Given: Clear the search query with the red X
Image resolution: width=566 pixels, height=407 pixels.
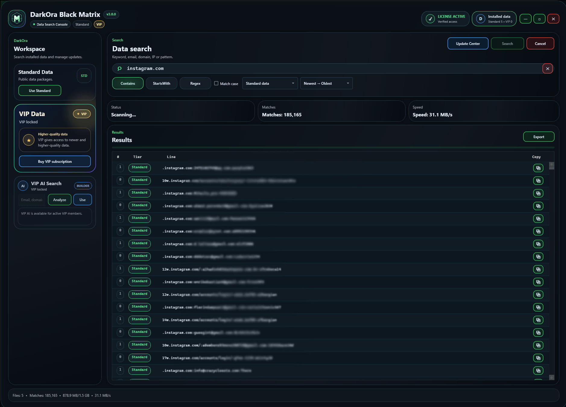Looking at the screenshot, I should click(x=548, y=68).
